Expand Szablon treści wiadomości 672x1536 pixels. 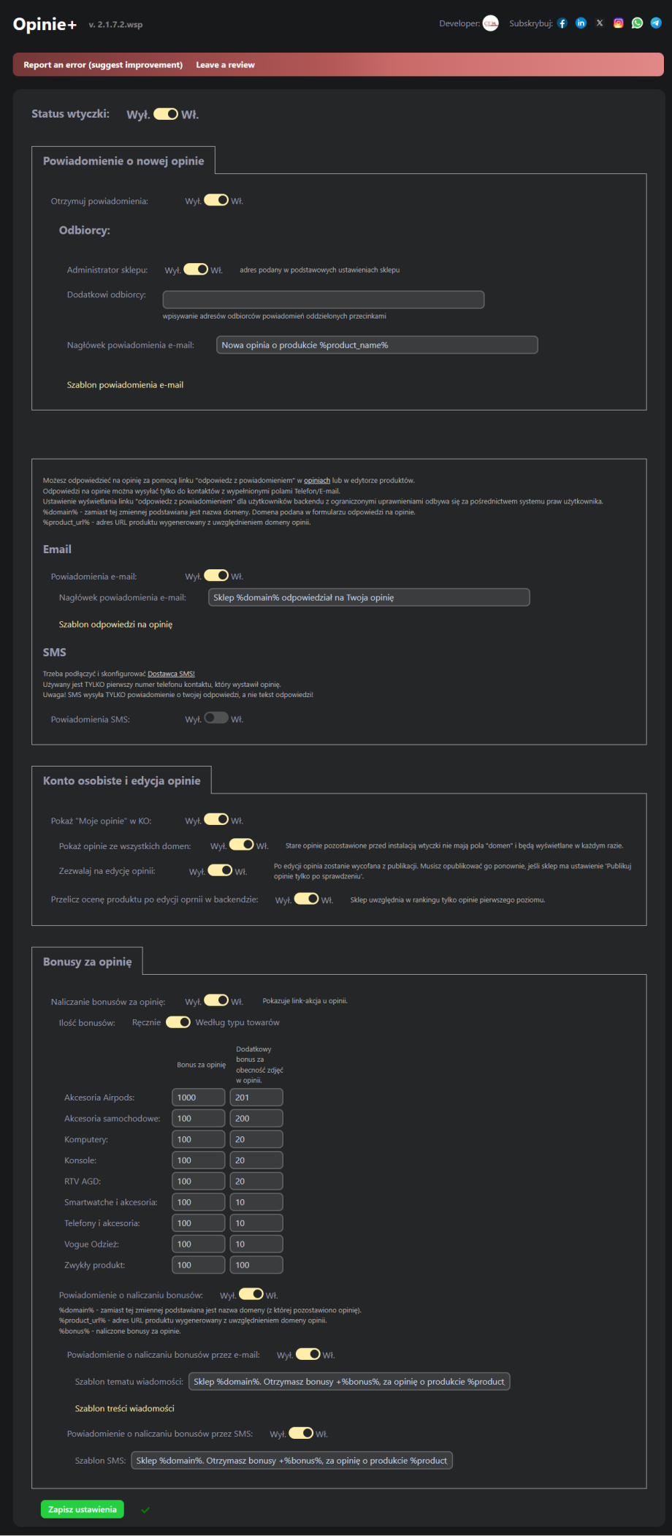coord(124,1408)
